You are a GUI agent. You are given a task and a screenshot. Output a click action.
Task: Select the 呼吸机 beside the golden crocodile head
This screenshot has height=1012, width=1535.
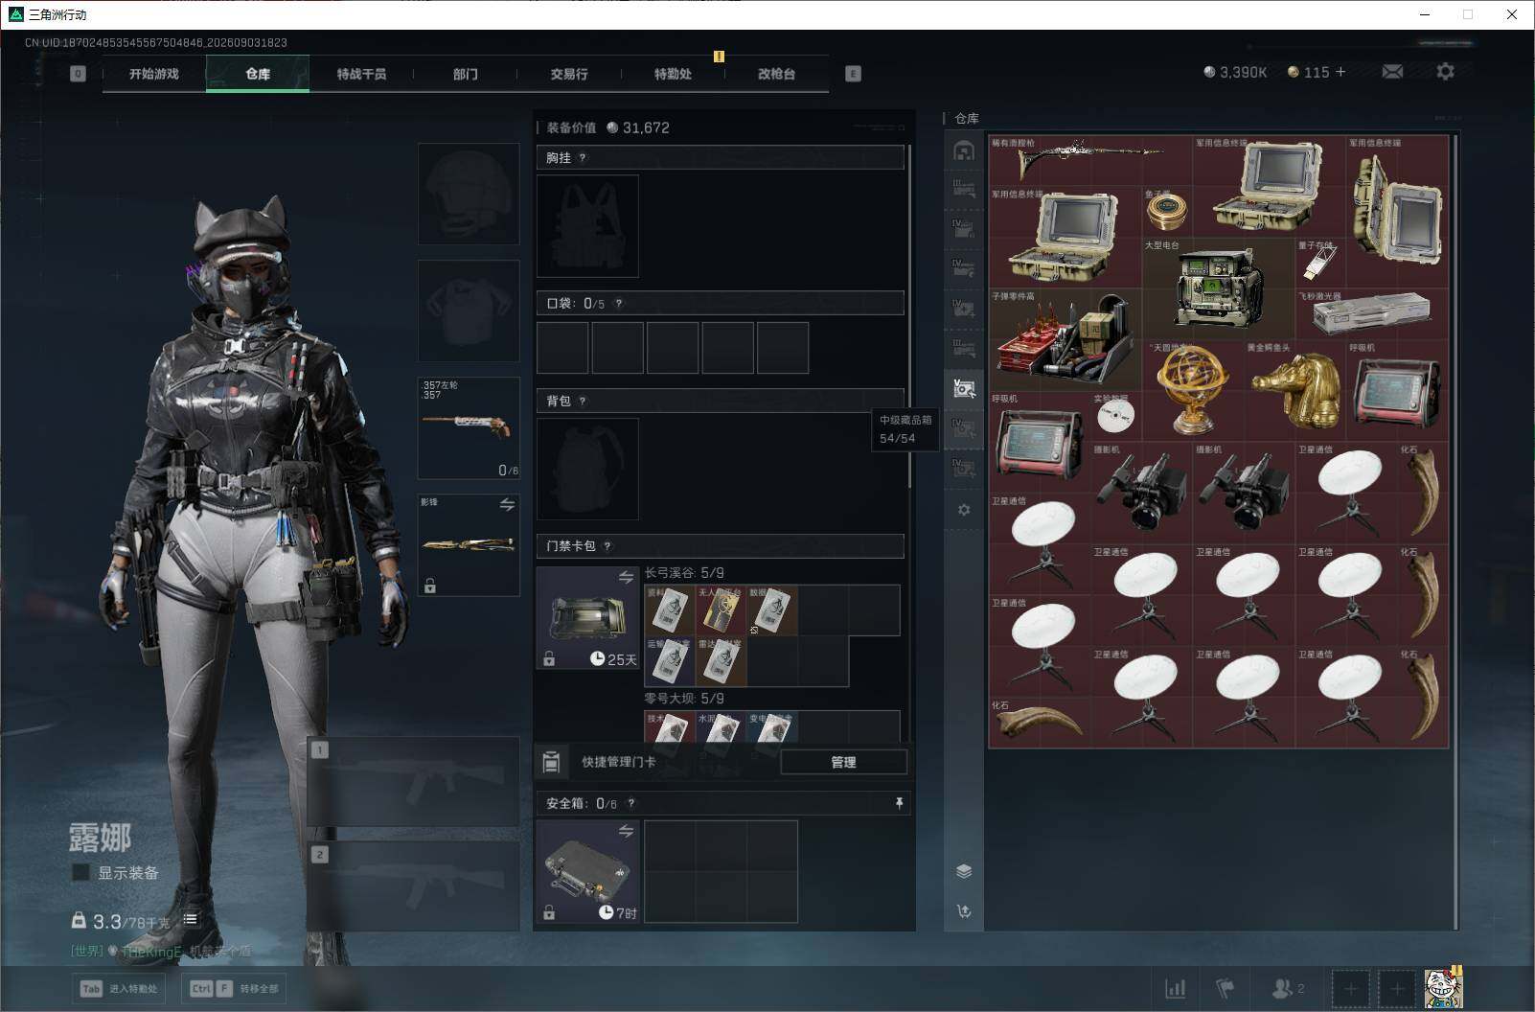[1397, 390]
